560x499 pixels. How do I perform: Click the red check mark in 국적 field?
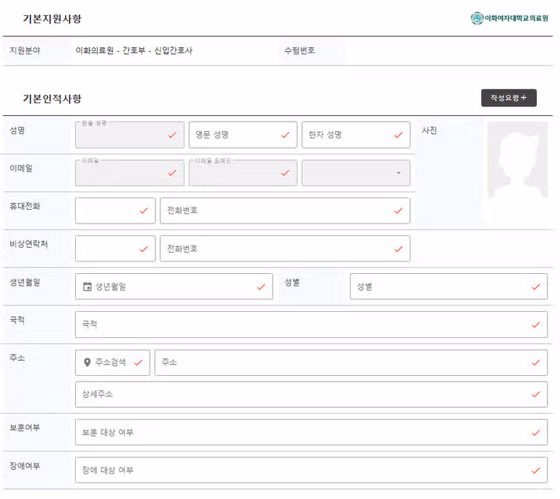click(x=536, y=325)
